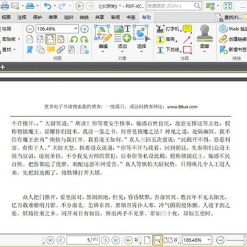The height and width of the screenshot is (247, 247).
Task: Open the 帮助 ribbon tab
Action: click(x=146, y=17)
